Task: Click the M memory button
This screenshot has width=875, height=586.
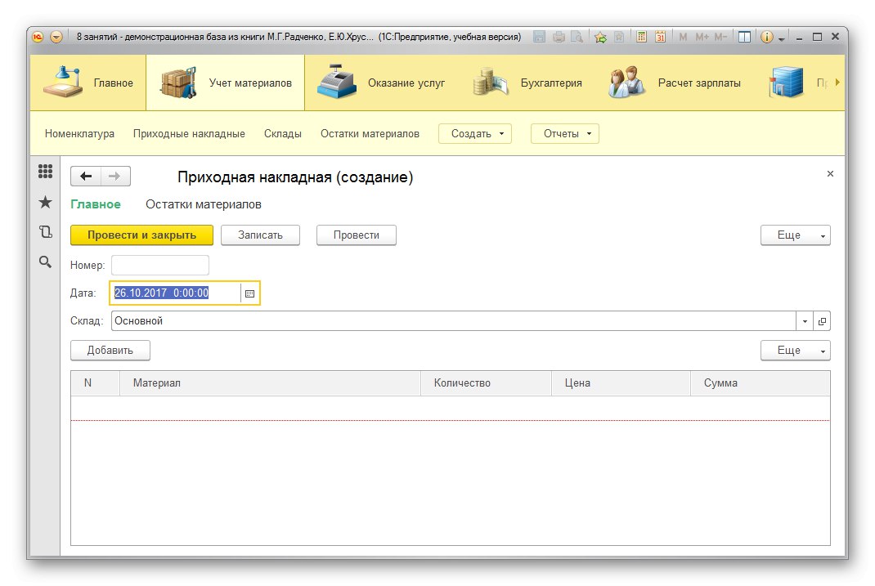Action: click(683, 37)
